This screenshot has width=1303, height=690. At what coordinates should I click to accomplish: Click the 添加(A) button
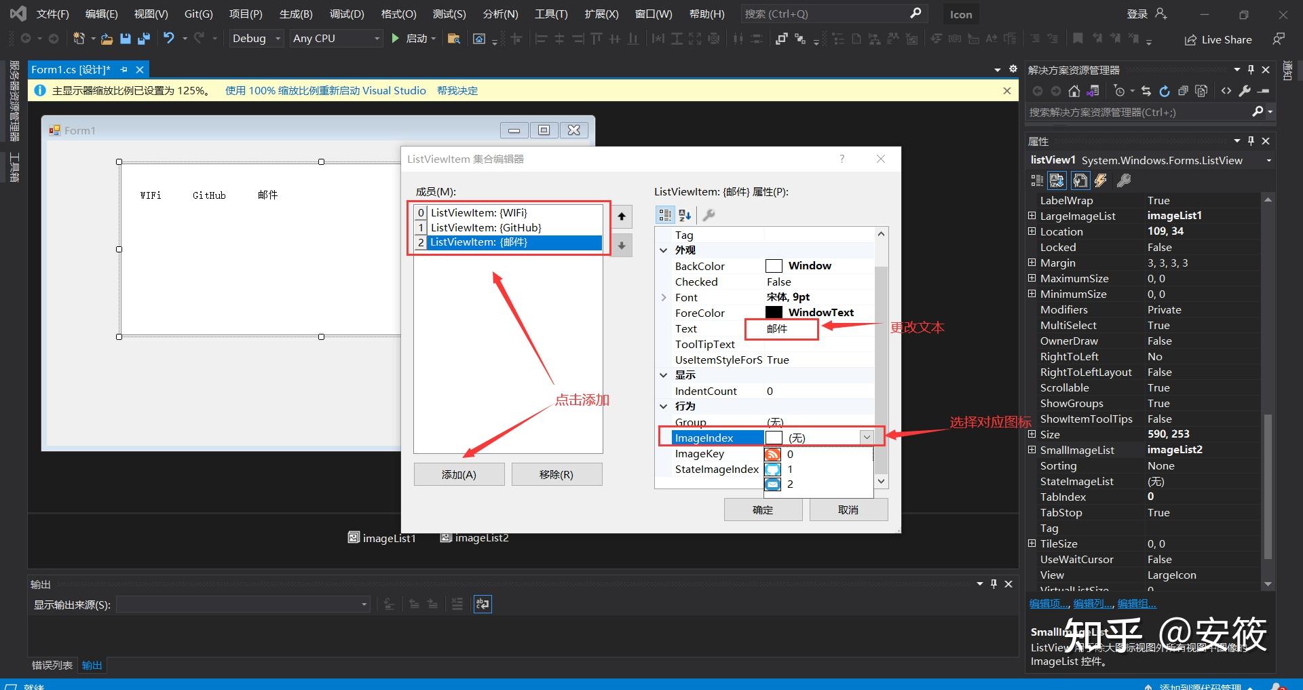pyautogui.click(x=459, y=474)
